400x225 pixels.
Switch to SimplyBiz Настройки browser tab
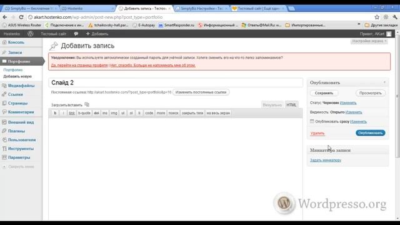coord(201,8)
